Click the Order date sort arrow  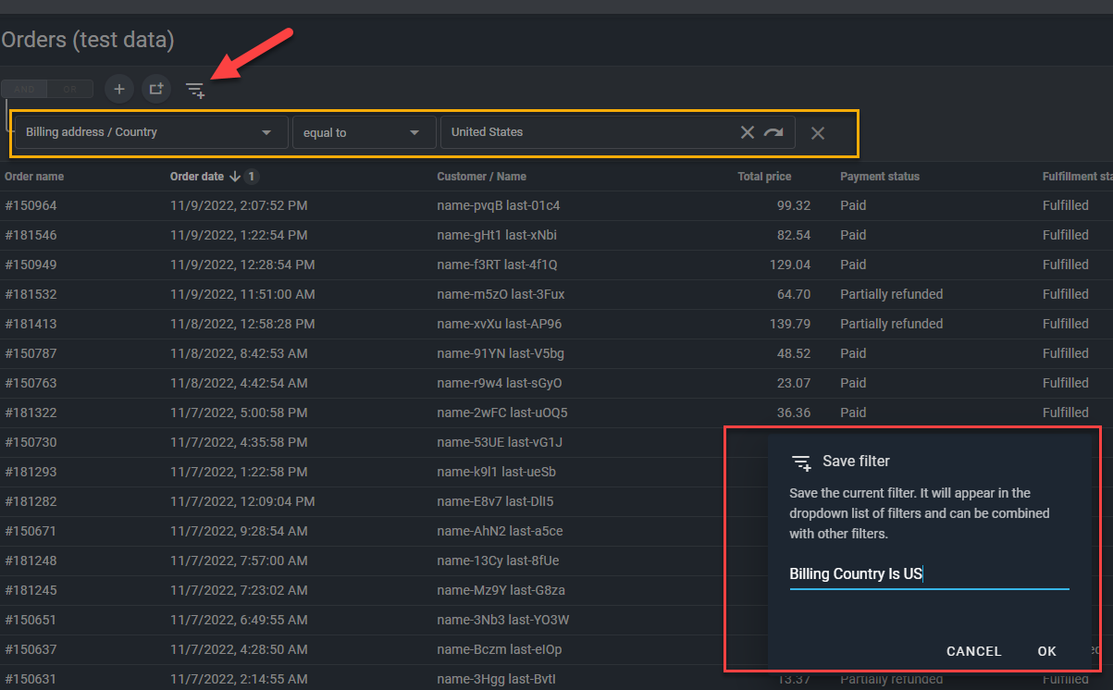235,177
